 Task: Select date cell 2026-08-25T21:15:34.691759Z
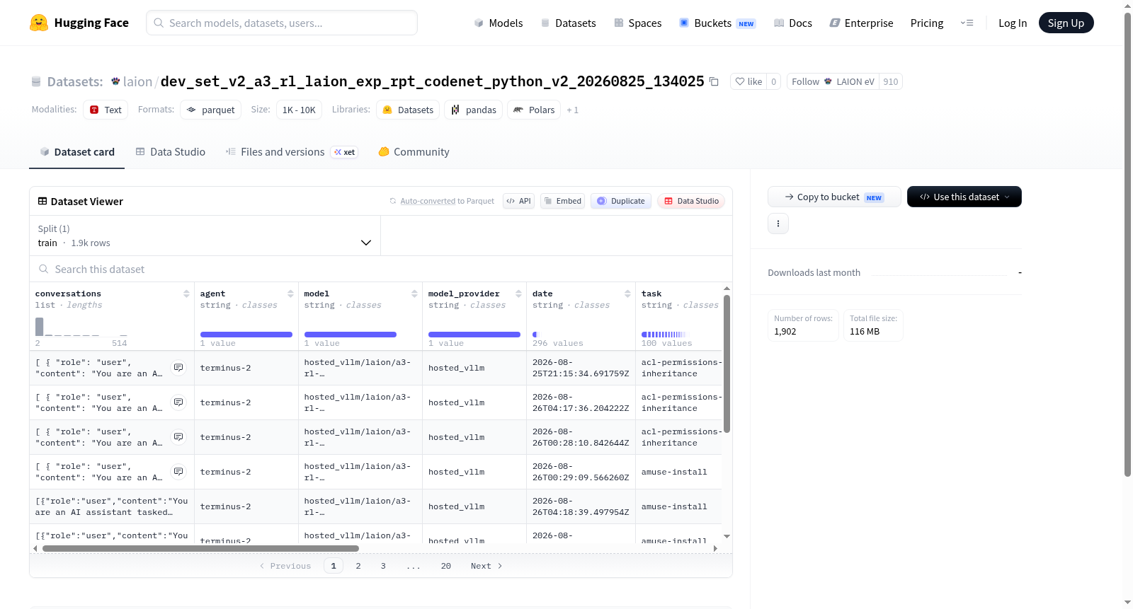tap(581, 368)
